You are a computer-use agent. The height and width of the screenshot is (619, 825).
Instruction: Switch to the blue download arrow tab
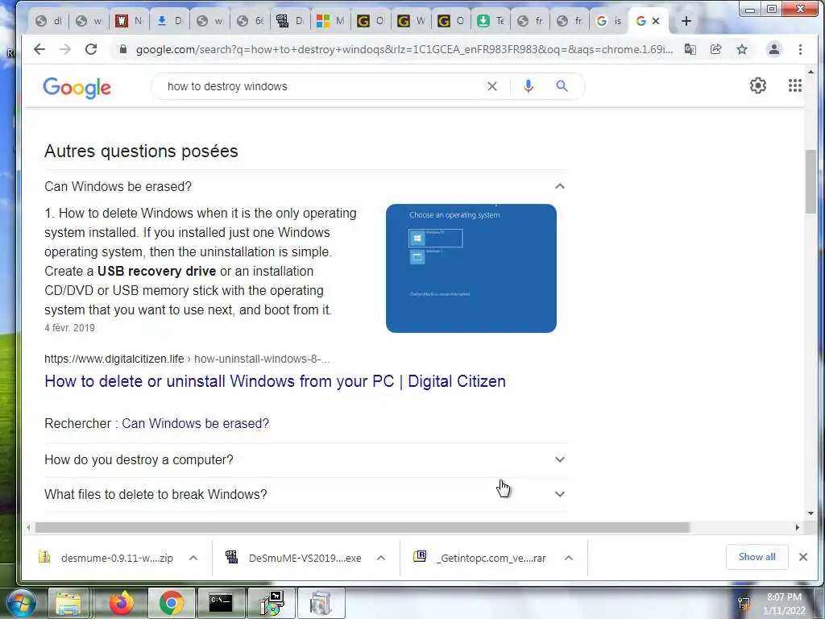point(170,21)
